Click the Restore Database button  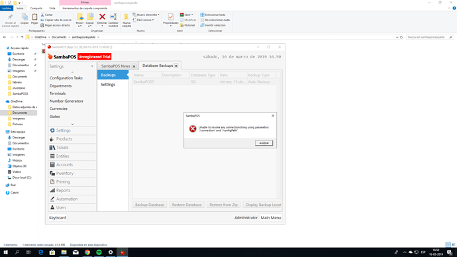pyautogui.click(x=187, y=205)
